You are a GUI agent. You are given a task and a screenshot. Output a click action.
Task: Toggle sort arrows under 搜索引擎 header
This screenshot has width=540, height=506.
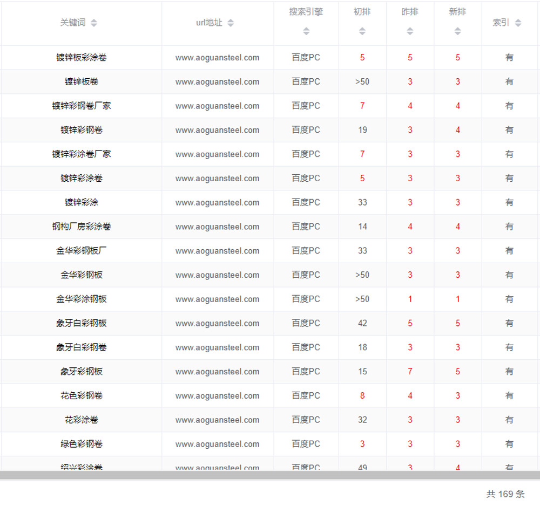click(x=306, y=31)
